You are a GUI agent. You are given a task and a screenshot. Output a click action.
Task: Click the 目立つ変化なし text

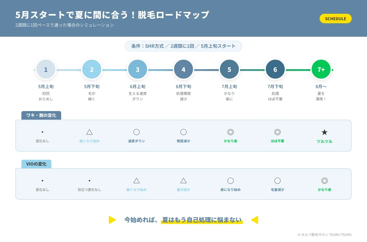[89, 190]
